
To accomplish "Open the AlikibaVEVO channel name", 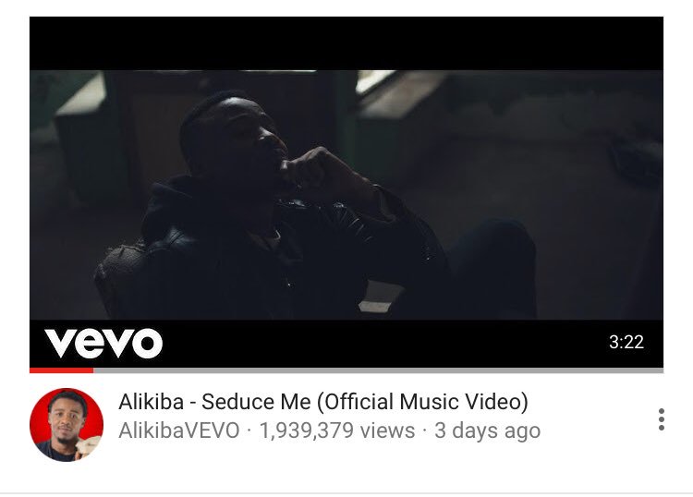I will coord(179,430).
